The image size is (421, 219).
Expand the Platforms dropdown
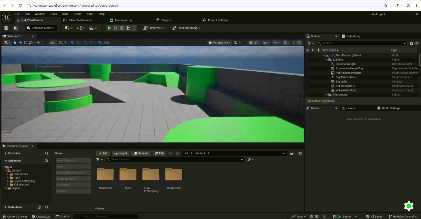click(154, 28)
